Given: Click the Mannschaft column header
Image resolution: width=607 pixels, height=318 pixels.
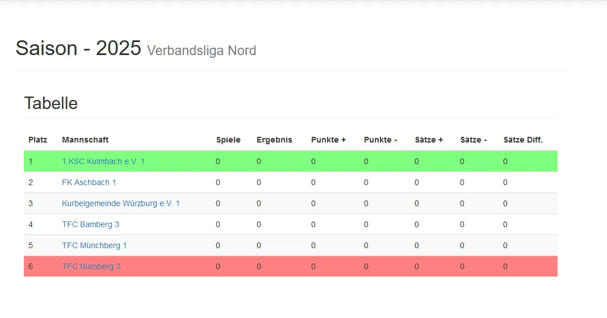Looking at the screenshot, I should coord(85,140).
